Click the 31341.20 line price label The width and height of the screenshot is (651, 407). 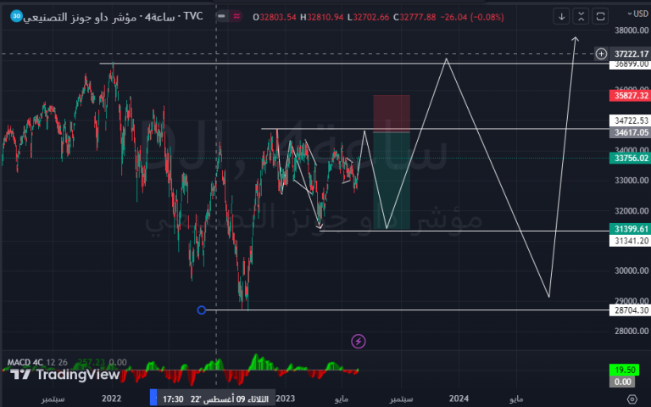[631, 241]
